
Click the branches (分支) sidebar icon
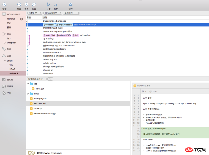[4, 34]
